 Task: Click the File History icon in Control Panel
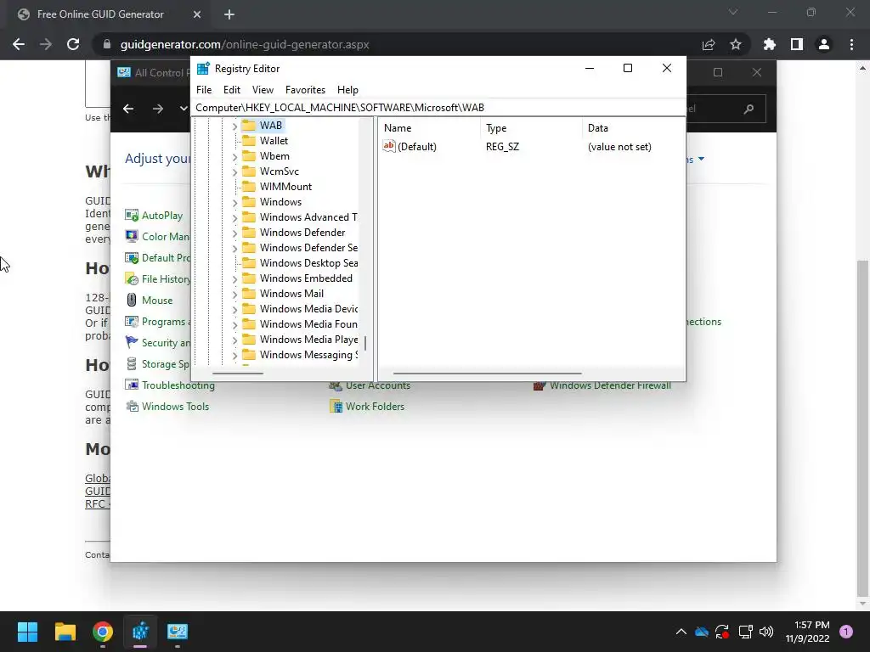click(132, 278)
